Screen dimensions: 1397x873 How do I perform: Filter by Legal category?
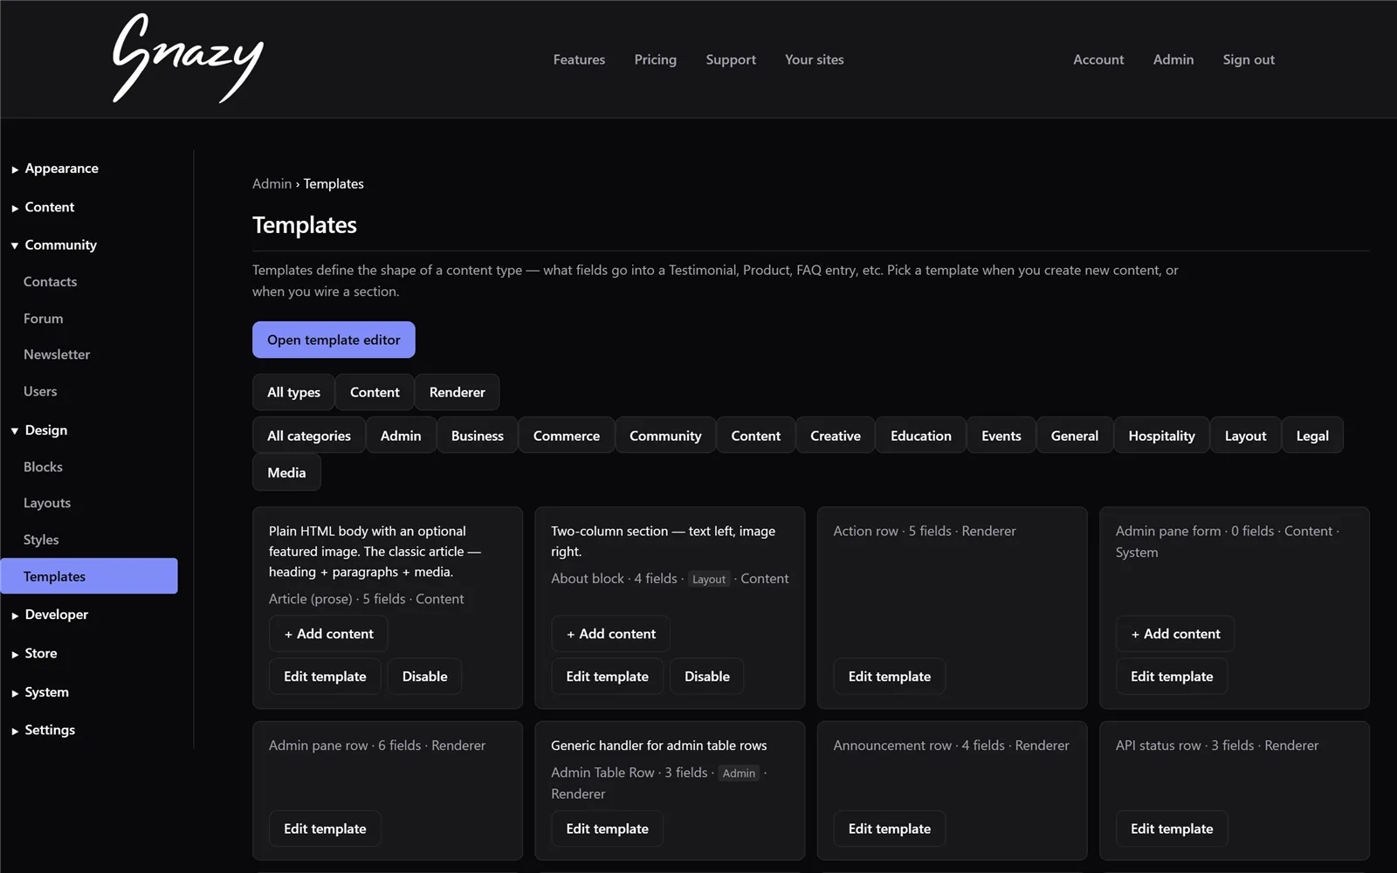(1312, 436)
